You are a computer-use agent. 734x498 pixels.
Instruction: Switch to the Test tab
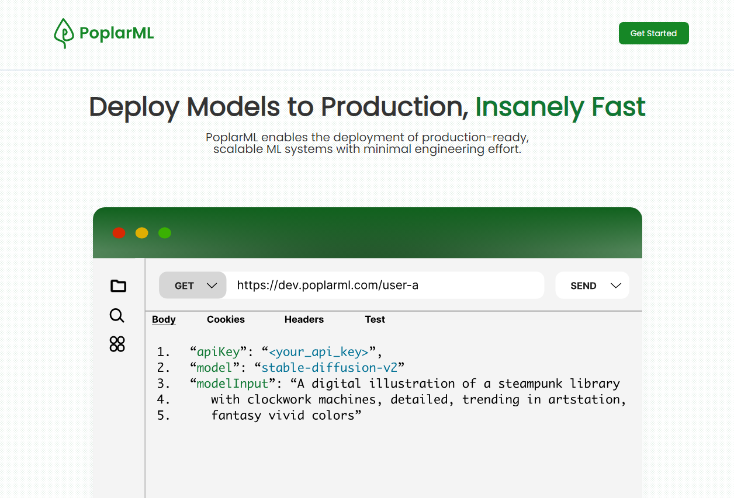click(375, 319)
